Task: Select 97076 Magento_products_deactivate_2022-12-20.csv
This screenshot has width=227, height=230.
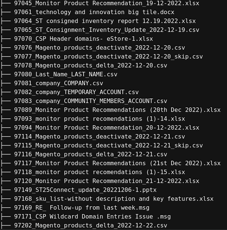Action: click(99, 47)
